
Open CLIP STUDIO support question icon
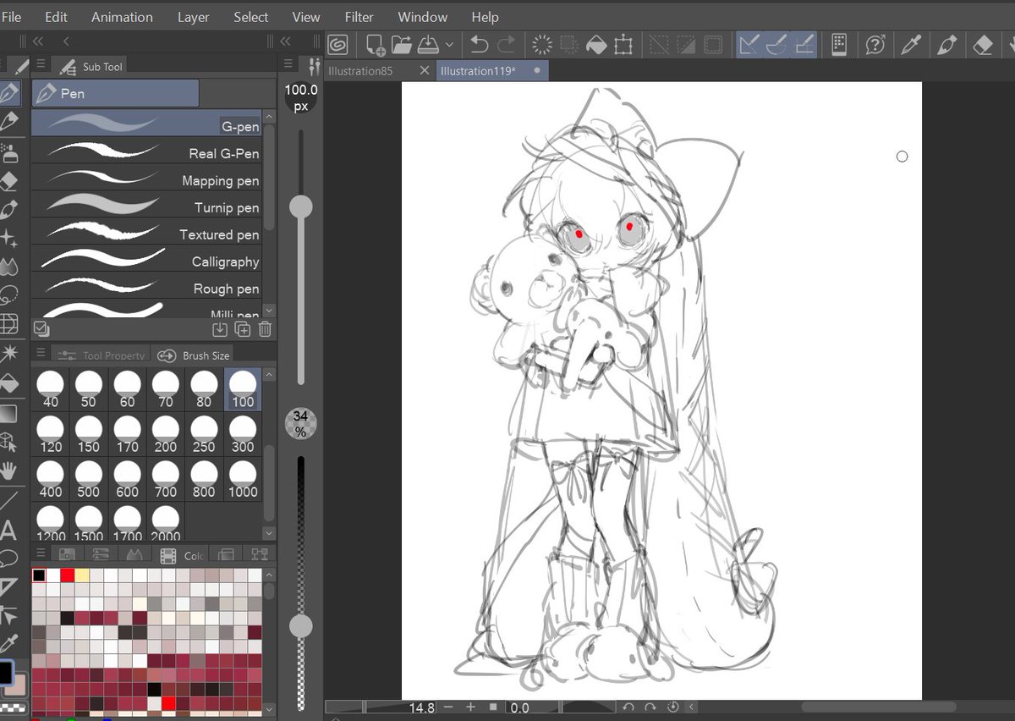click(x=875, y=44)
